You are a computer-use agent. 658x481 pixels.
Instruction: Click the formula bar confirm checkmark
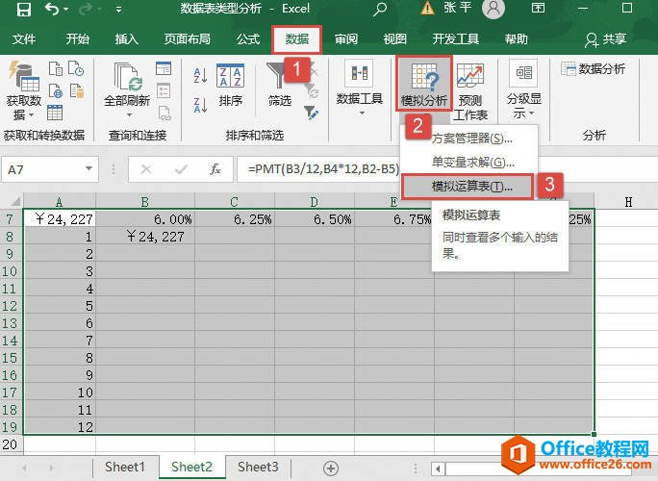pos(181,169)
